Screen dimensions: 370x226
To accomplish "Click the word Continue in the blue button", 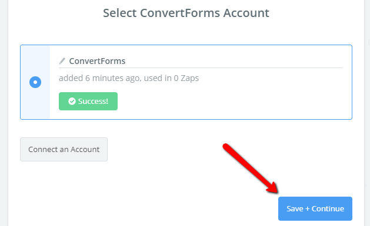I will (328, 208).
